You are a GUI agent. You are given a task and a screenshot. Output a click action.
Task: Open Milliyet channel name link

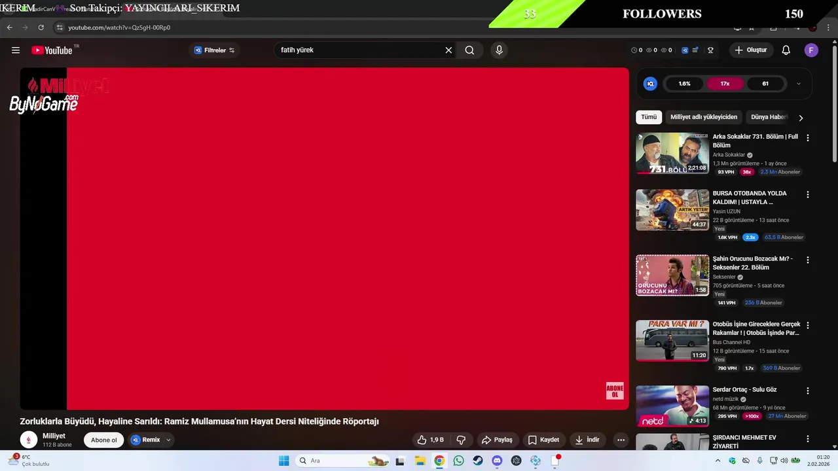click(54, 436)
